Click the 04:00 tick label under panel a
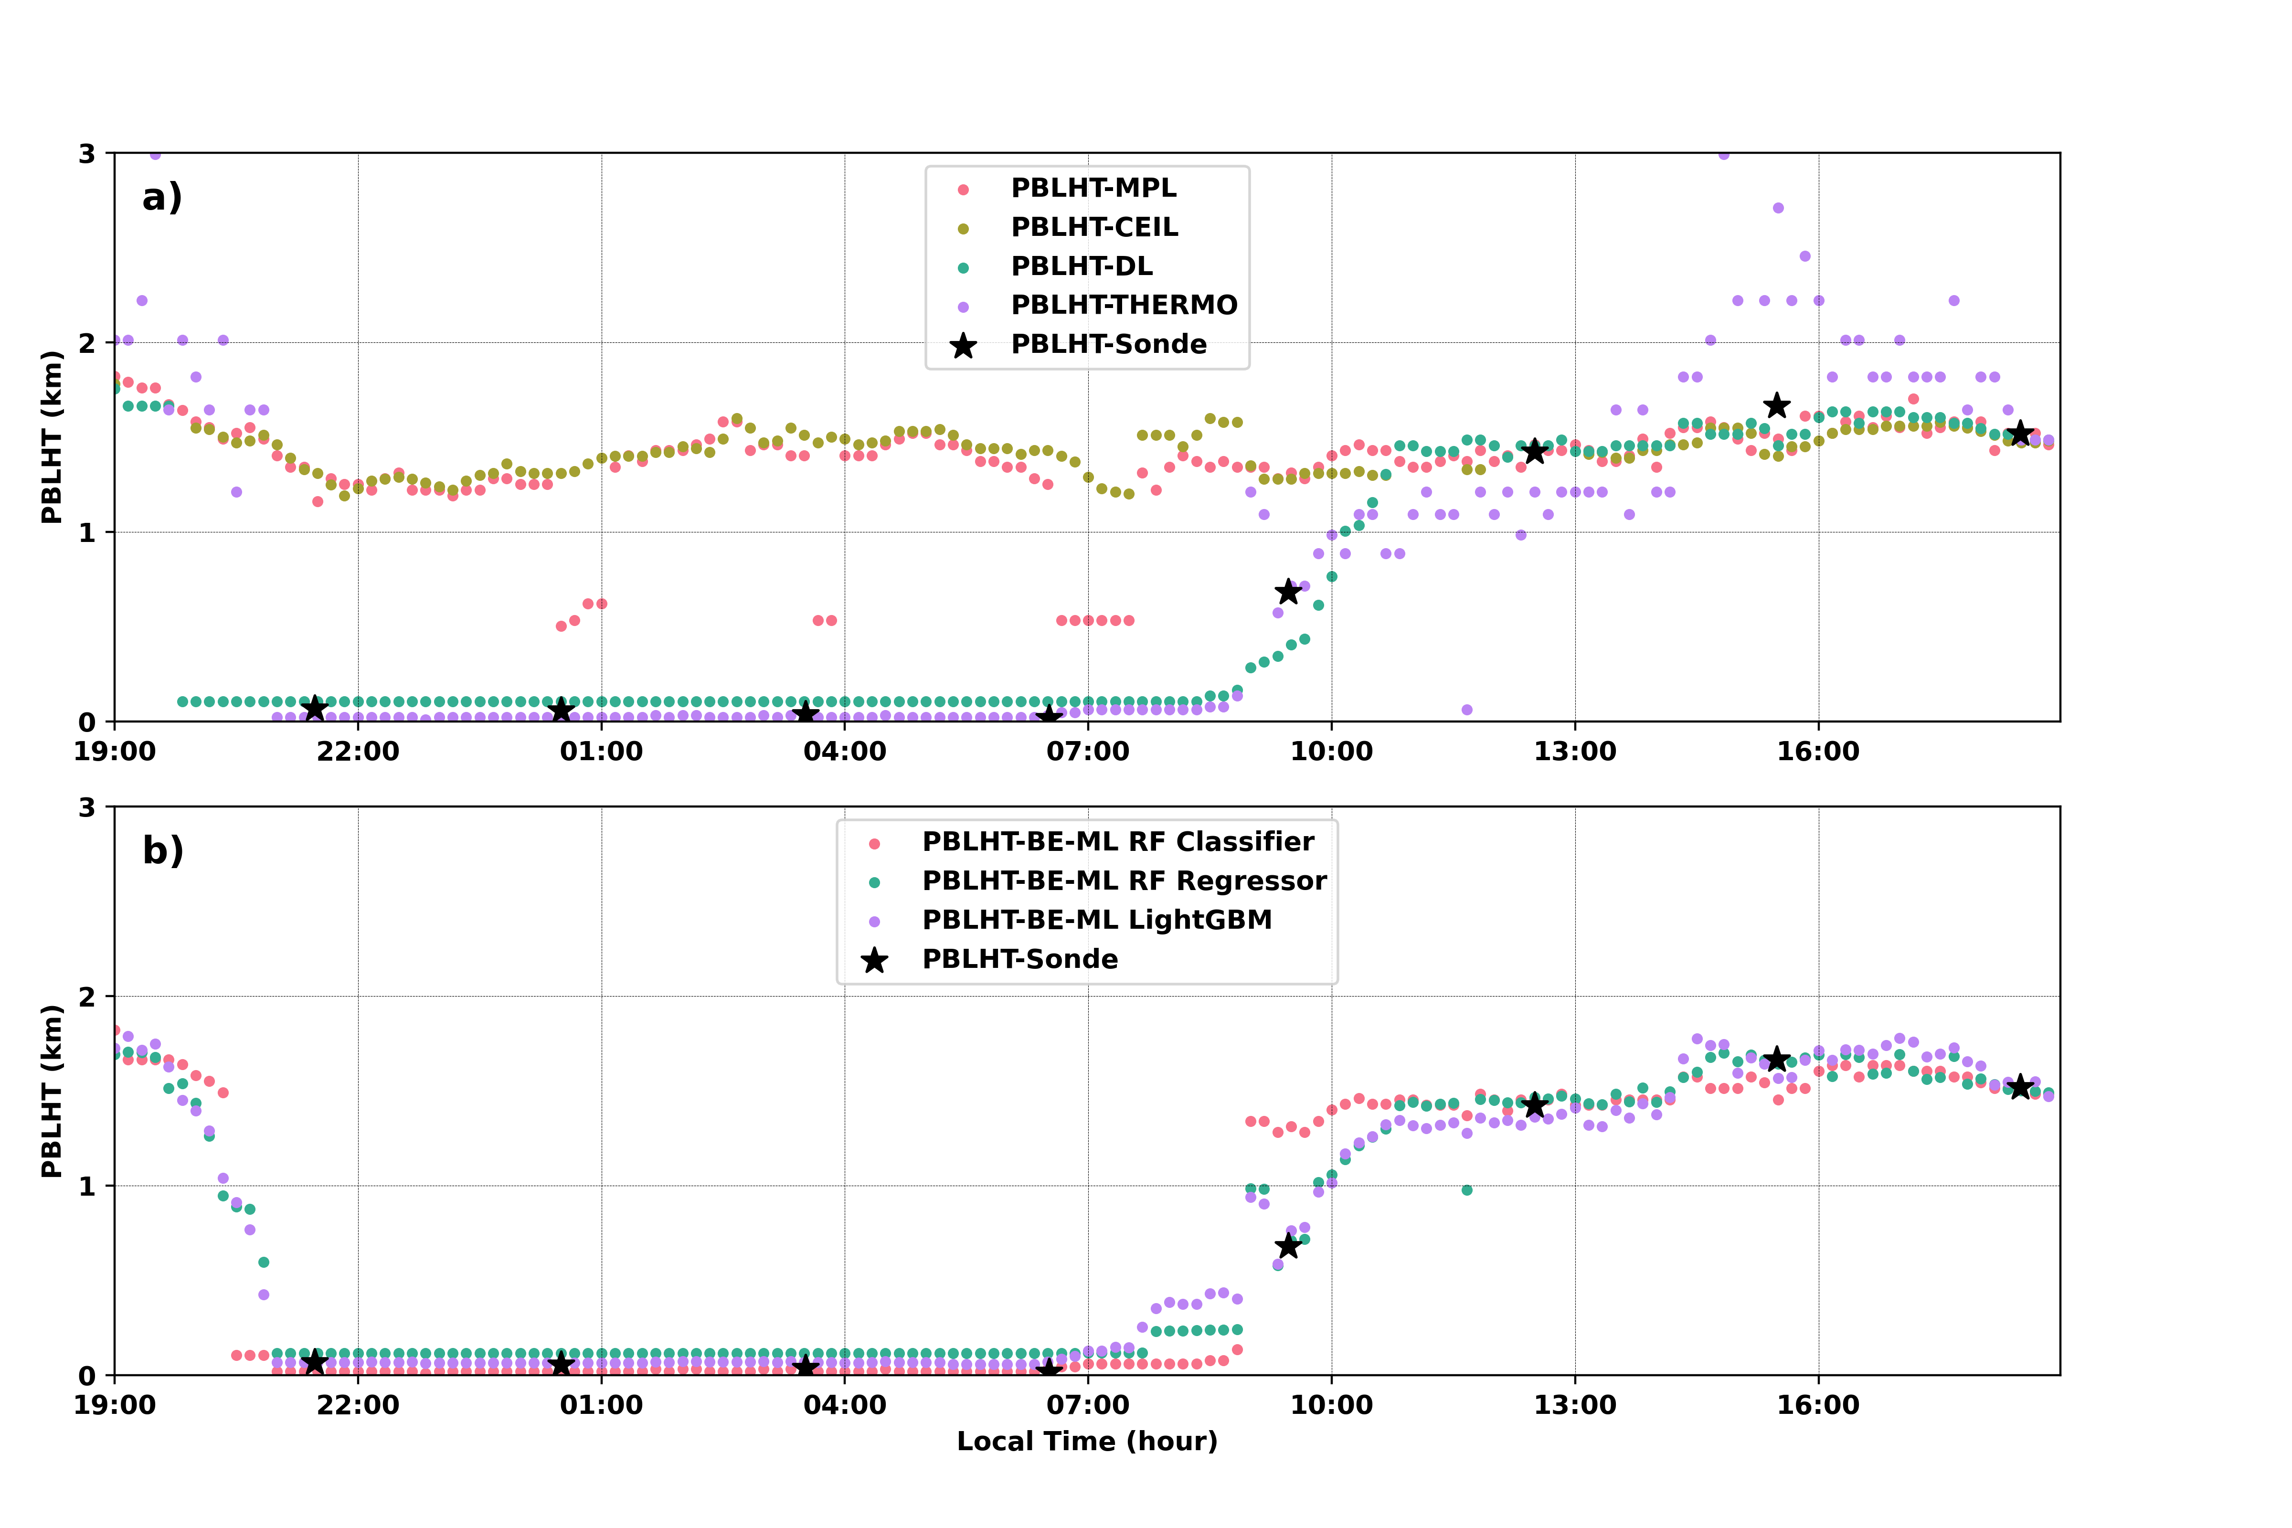Screen dimensions: 2292x1528 (844, 751)
